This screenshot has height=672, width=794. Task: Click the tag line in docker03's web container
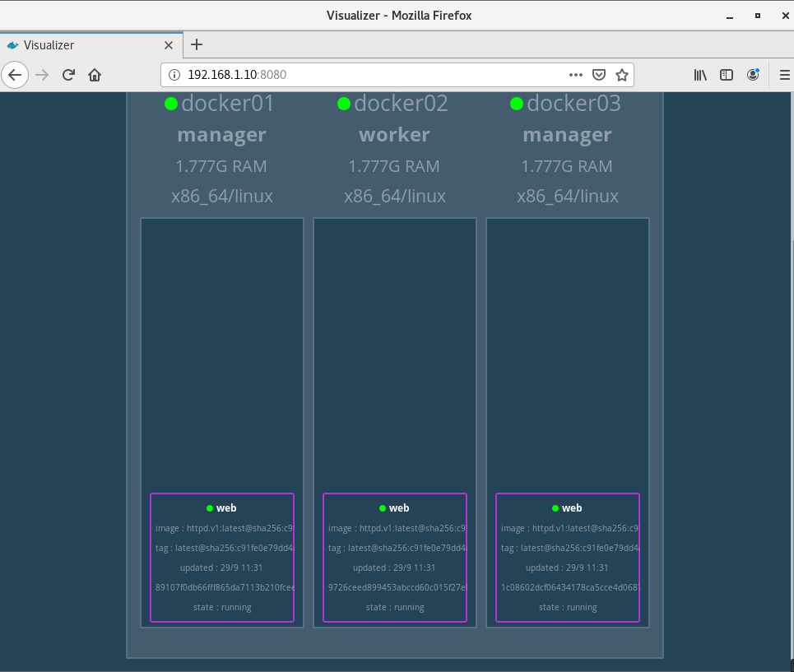(x=569, y=548)
